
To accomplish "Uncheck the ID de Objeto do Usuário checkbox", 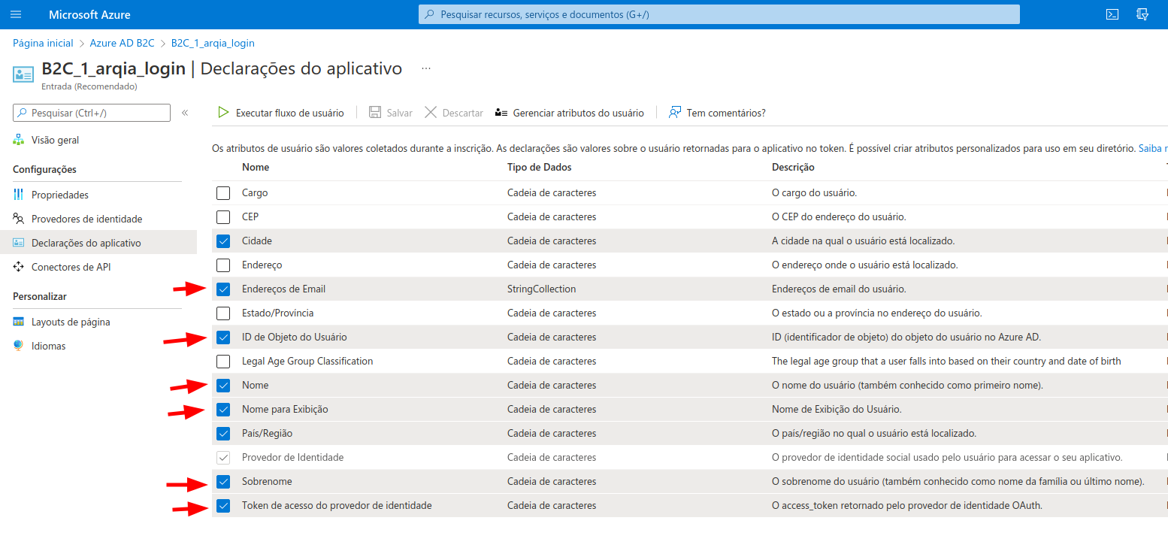I will click(223, 338).
